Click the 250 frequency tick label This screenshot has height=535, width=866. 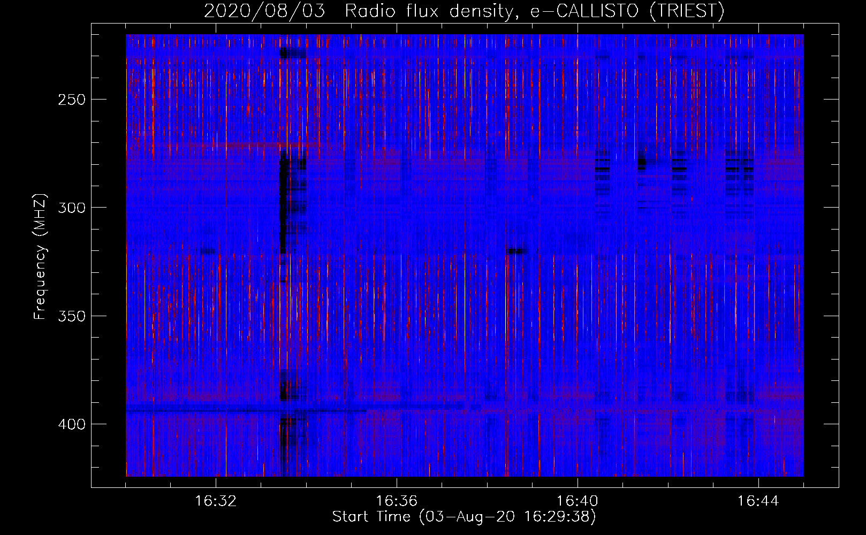[72, 100]
